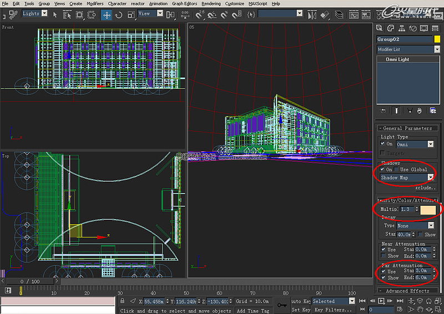Image resolution: width=444 pixels, height=314 pixels.
Task: Click the select object arrow tool
Action: click(55, 14)
